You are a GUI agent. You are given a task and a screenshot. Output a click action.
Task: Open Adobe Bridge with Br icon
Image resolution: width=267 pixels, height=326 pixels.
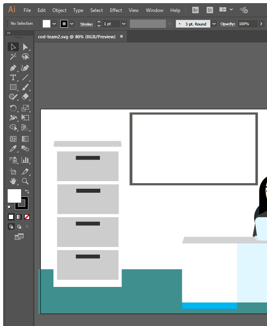195,10
